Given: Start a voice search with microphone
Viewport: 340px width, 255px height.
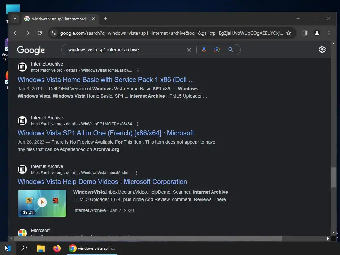Looking at the screenshot, I should [204, 50].
